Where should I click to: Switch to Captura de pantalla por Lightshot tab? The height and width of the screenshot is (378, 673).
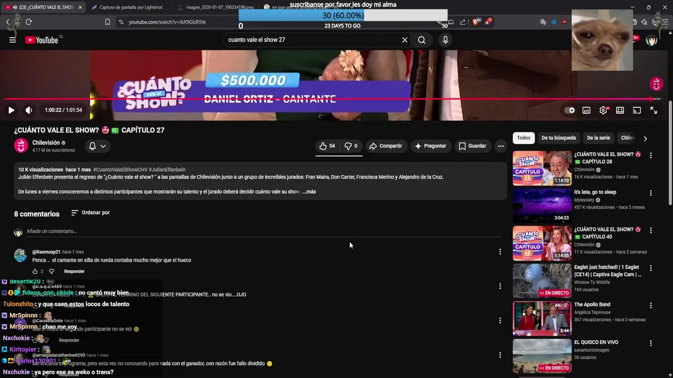click(x=131, y=7)
